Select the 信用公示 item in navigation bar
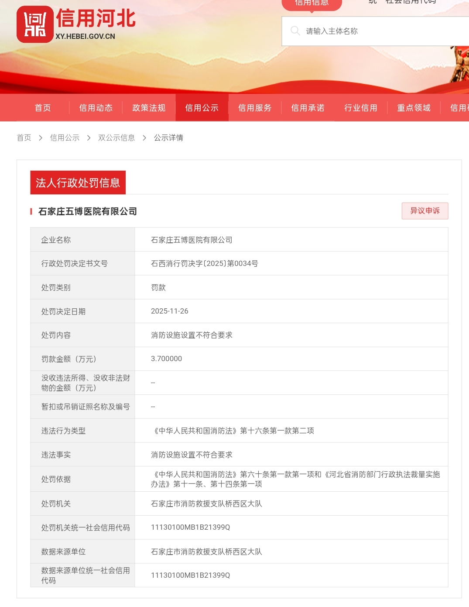469x607 pixels. (x=202, y=108)
